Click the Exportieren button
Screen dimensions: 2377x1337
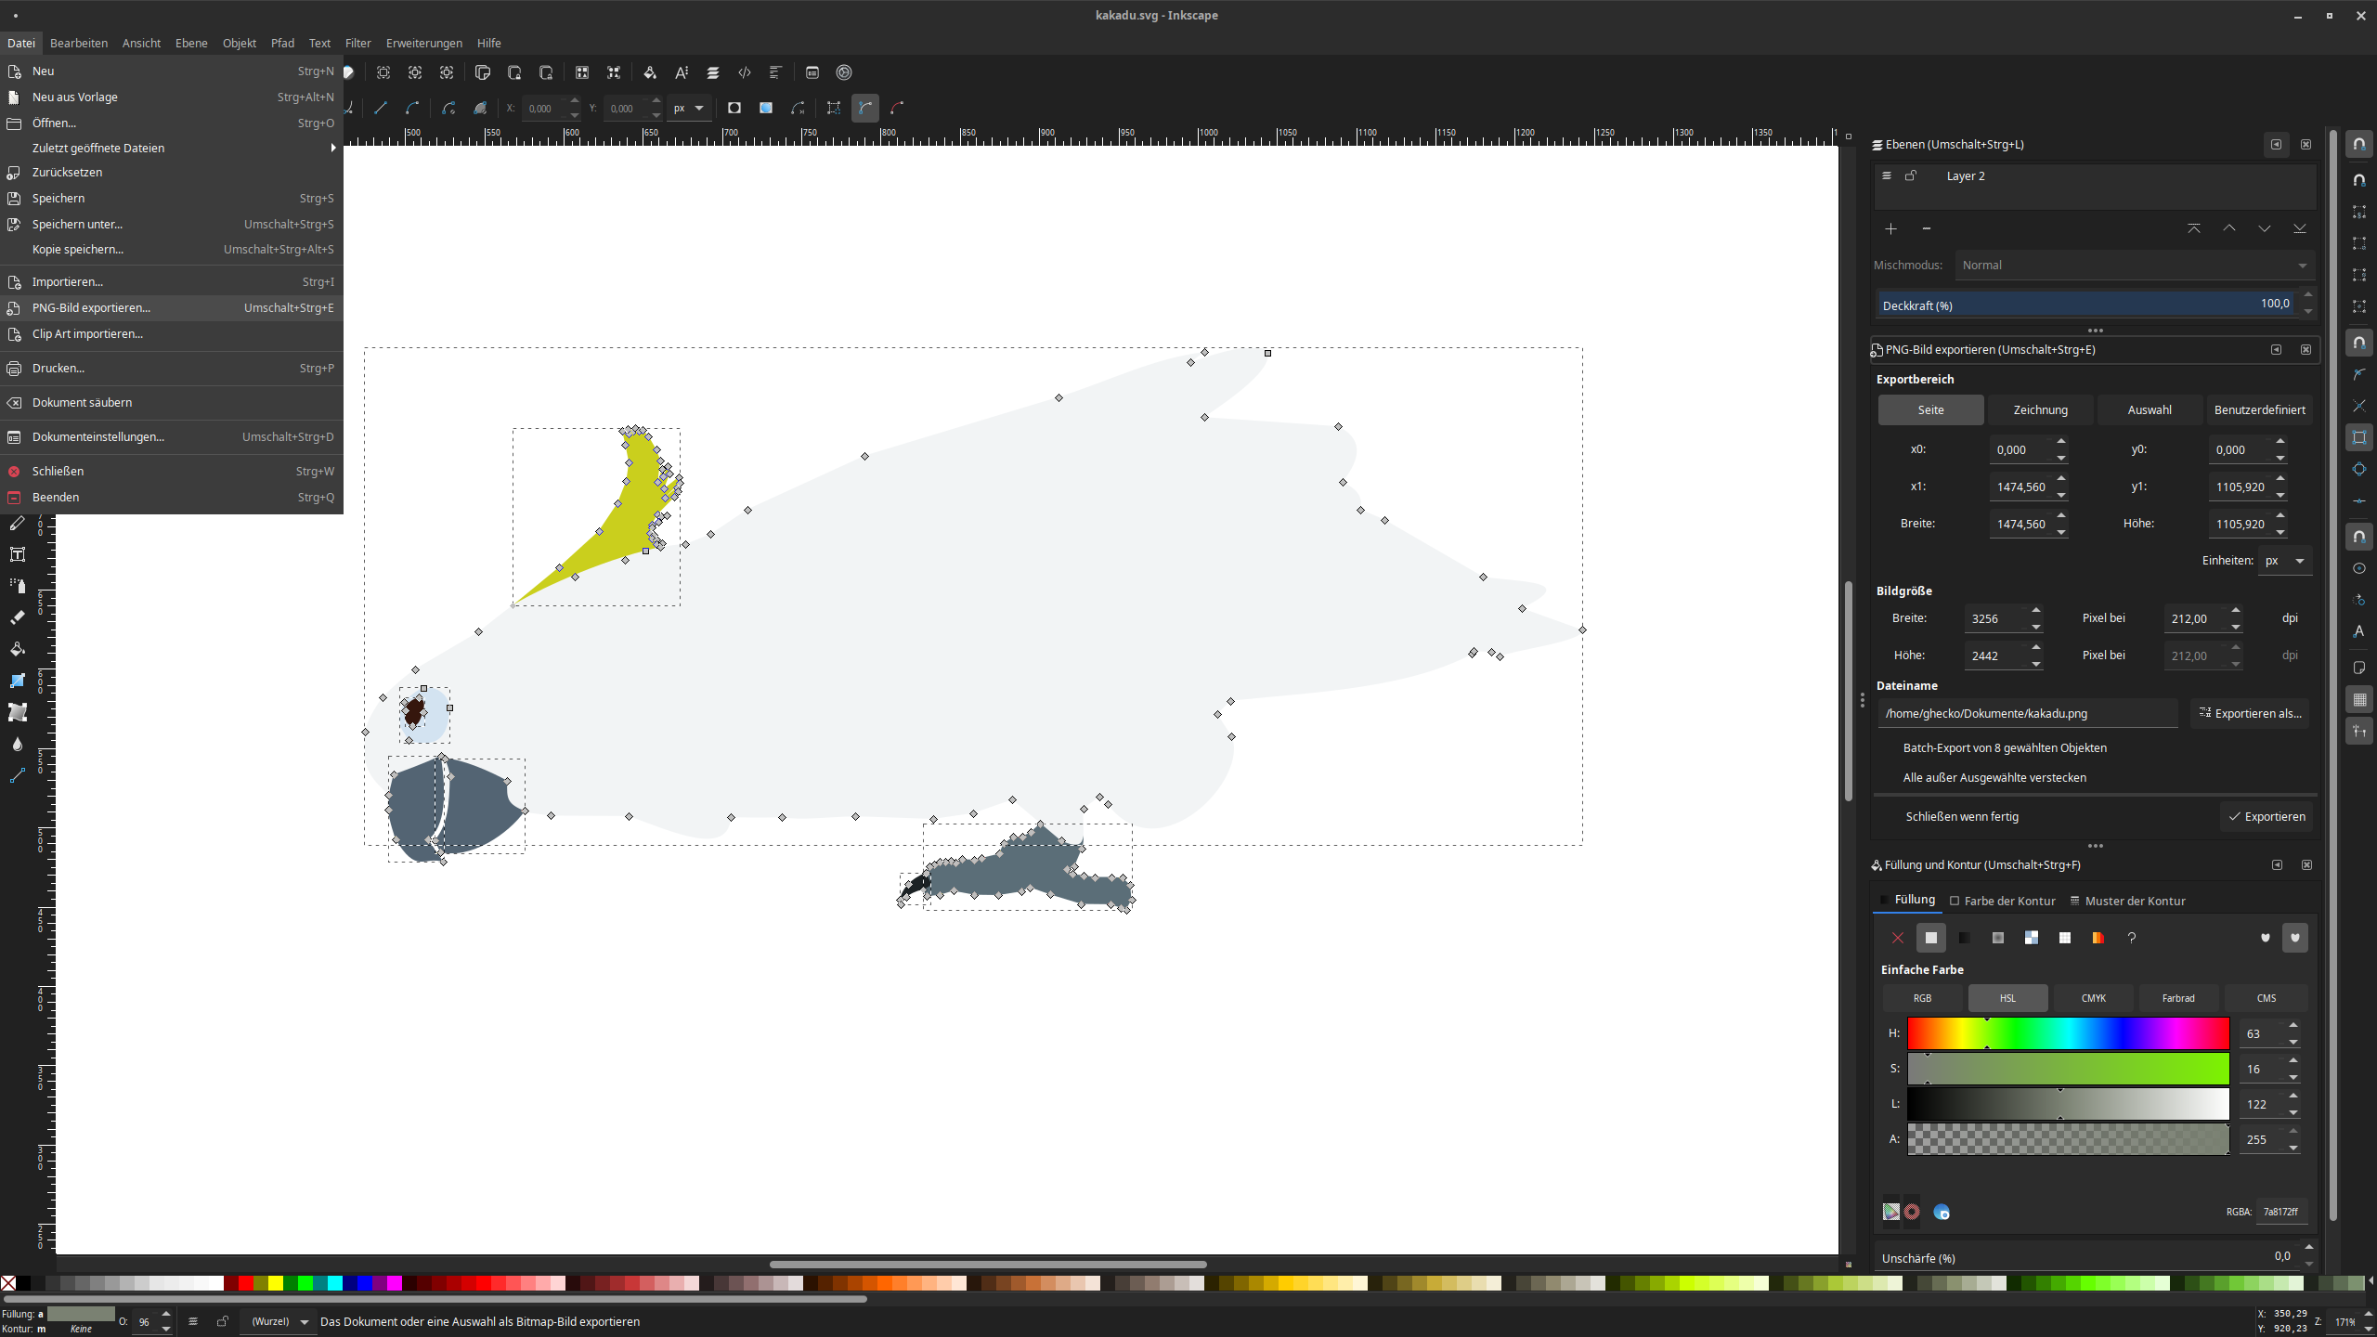(x=2266, y=816)
